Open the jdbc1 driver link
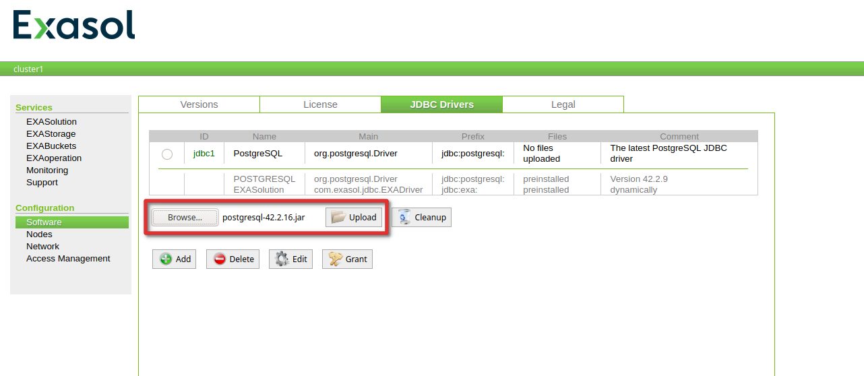 coord(204,154)
